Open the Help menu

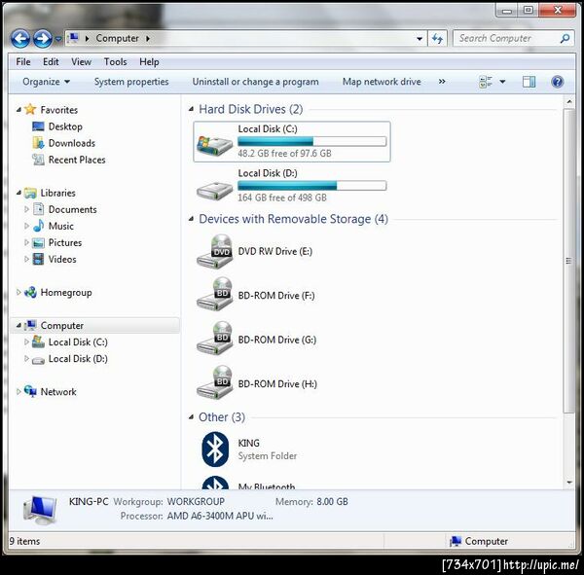coord(149,62)
